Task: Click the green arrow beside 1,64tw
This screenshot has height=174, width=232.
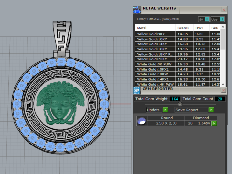Action: click(x=214, y=123)
